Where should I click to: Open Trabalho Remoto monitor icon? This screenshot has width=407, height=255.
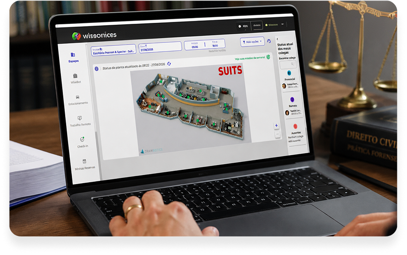(79, 118)
